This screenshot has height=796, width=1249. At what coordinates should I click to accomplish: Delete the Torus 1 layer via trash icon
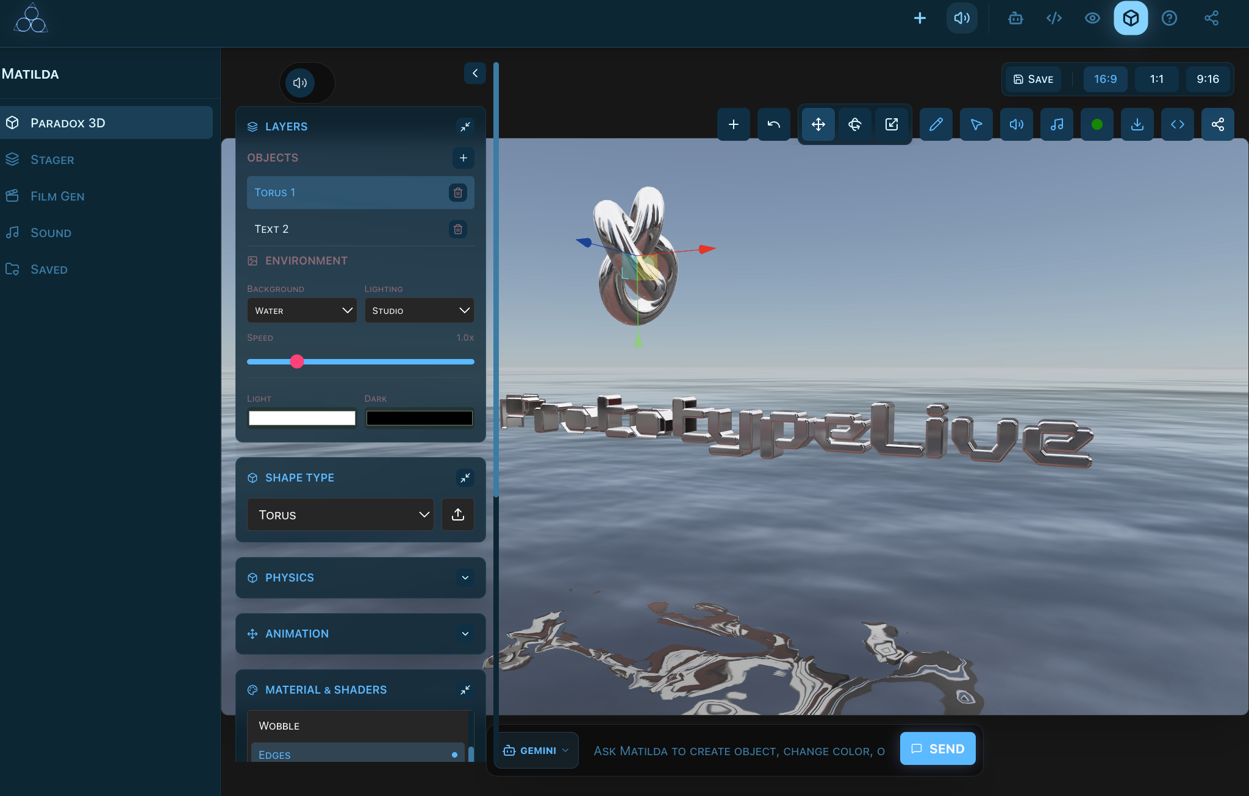click(457, 193)
